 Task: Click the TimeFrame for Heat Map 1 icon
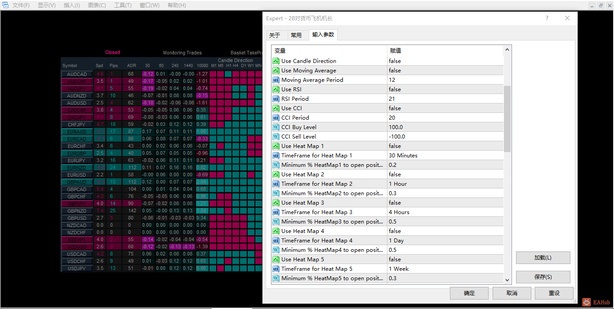tap(276, 156)
